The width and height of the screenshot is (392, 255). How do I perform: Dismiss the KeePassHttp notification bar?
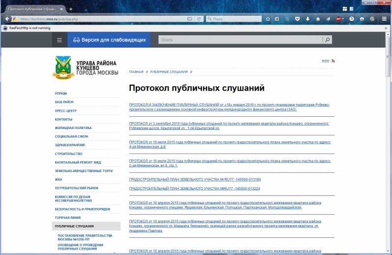point(385,28)
